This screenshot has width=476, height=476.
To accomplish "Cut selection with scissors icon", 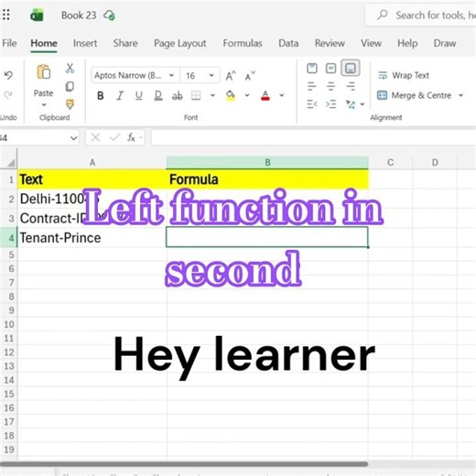I will [70, 69].
